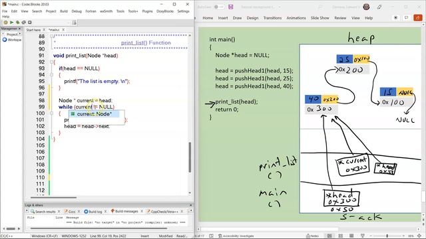The width and height of the screenshot is (426, 239).
Task: Open the Build messages tab
Action: (124, 211)
